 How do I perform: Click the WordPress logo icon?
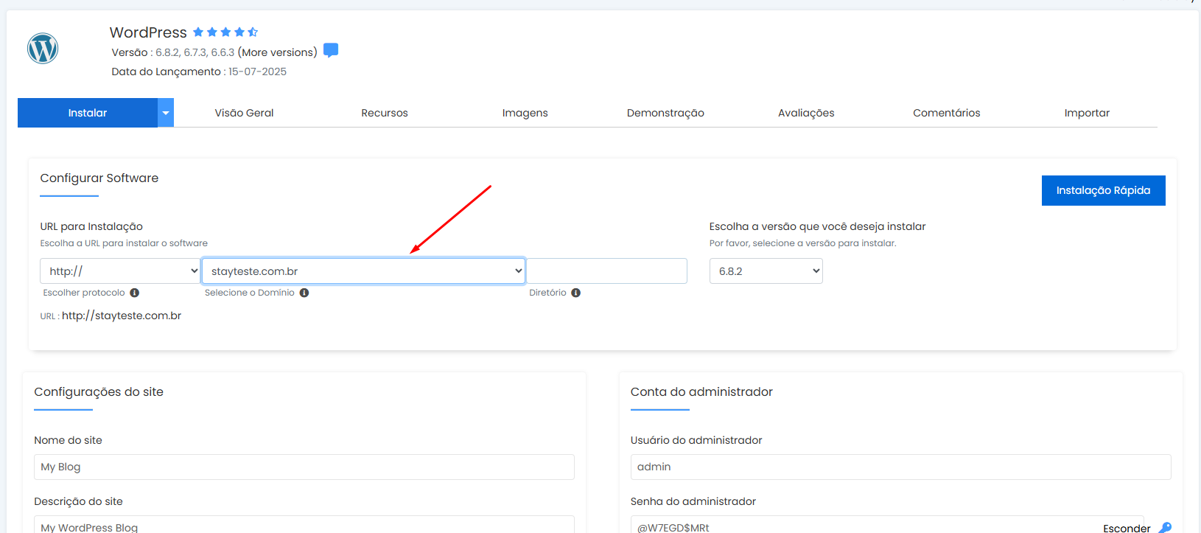point(43,49)
